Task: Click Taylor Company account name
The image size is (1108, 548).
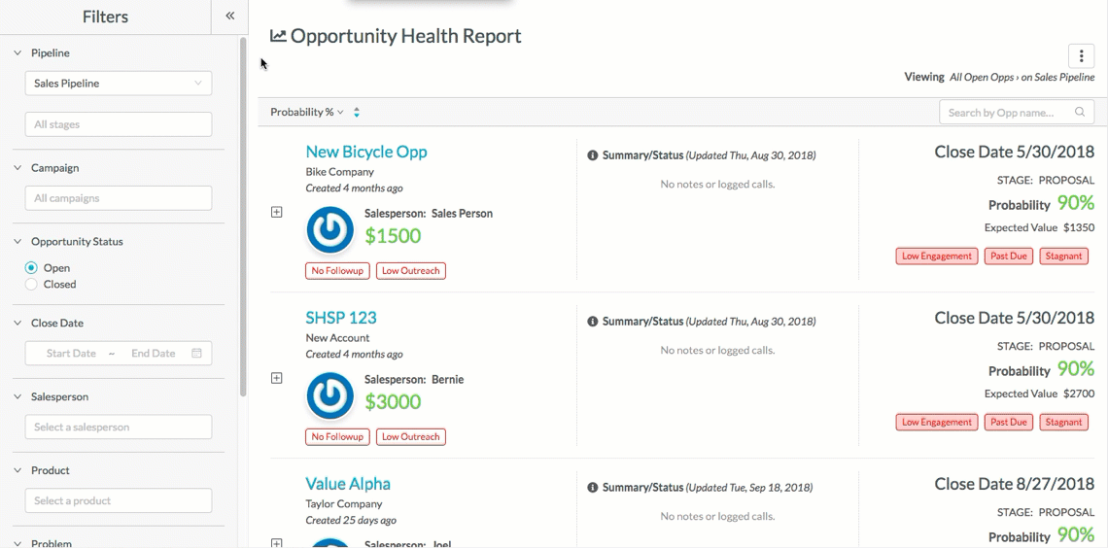Action: pos(345,503)
